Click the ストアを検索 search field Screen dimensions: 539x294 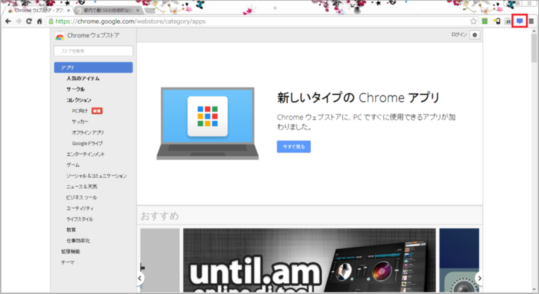[93, 51]
